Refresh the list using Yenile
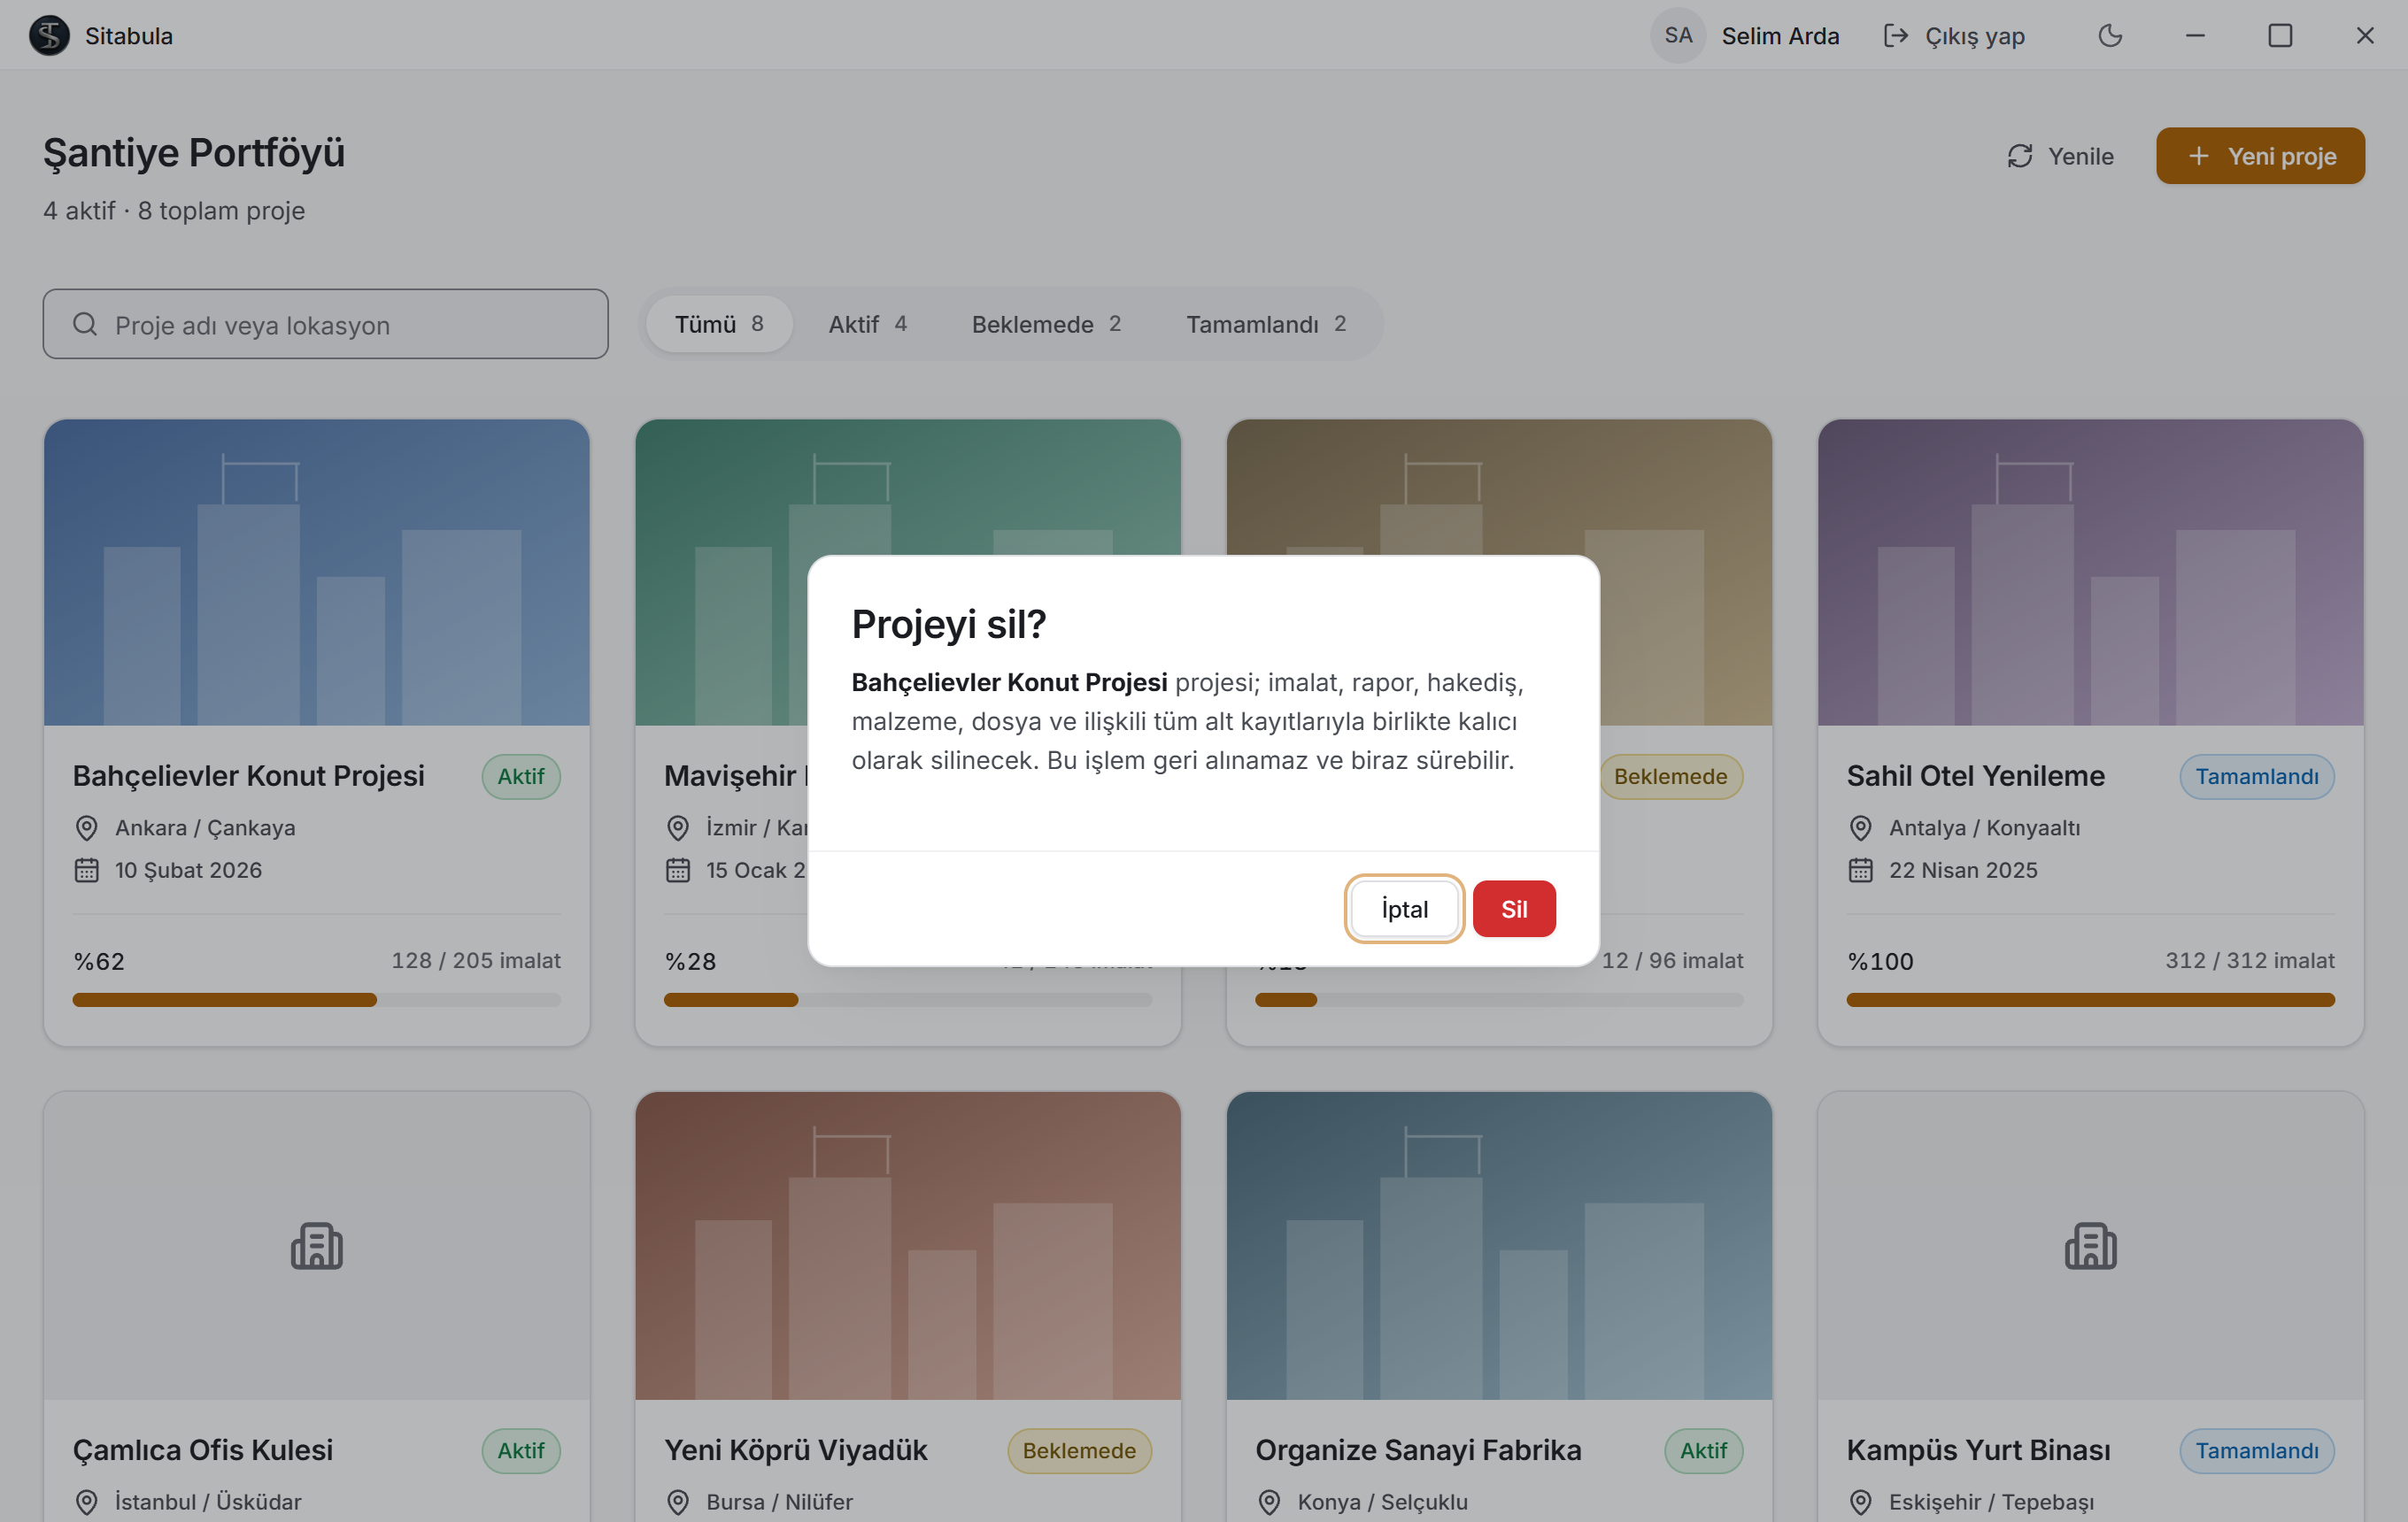The width and height of the screenshot is (2408, 1522). coord(2061,156)
